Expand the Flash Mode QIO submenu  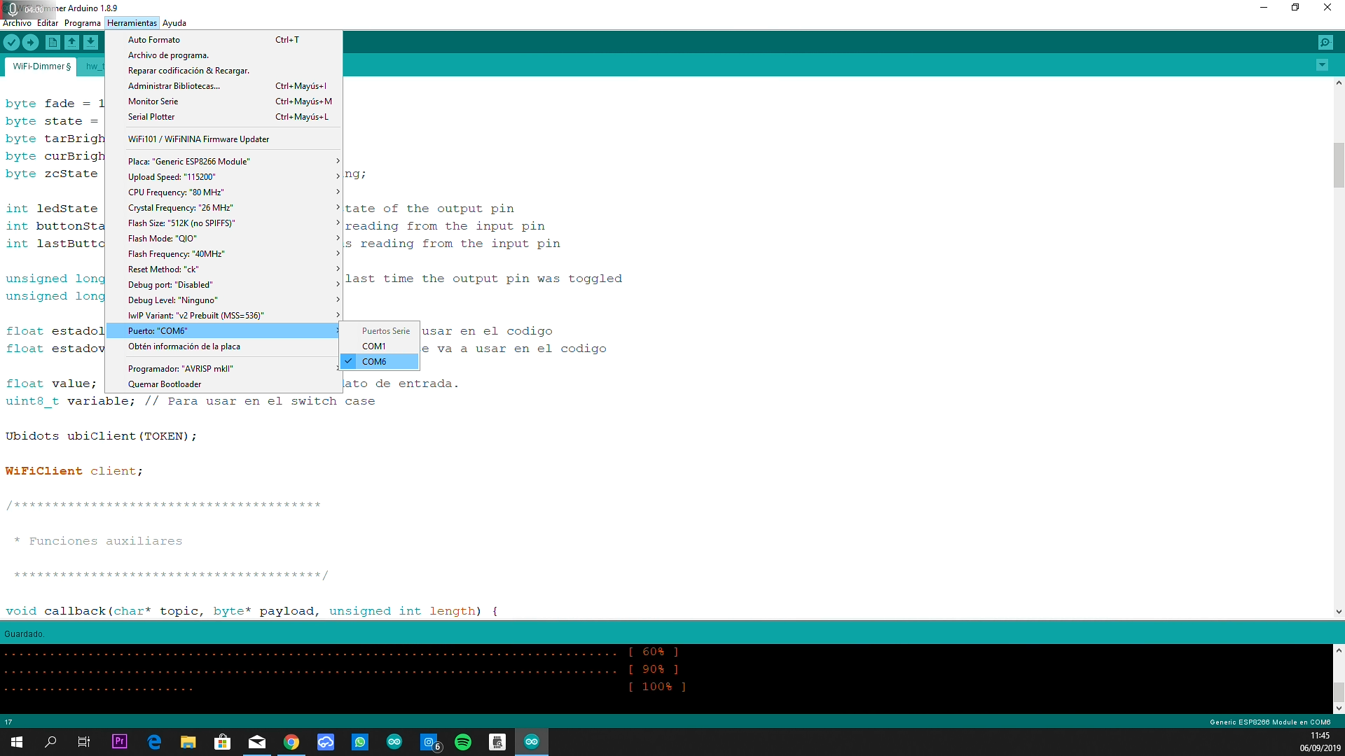click(x=223, y=239)
